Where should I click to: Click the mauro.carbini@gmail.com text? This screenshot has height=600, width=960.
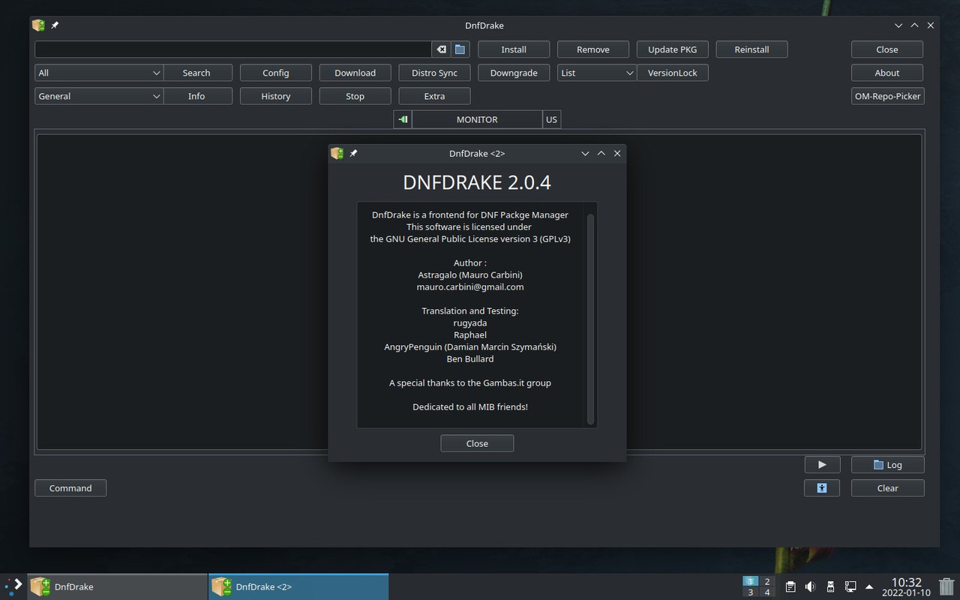point(470,286)
